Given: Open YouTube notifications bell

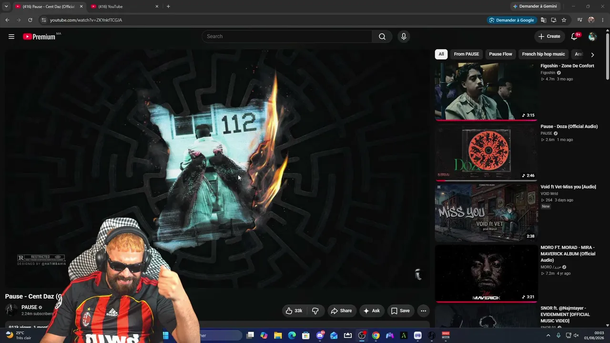Looking at the screenshot, I should click(x=574, y=37).
